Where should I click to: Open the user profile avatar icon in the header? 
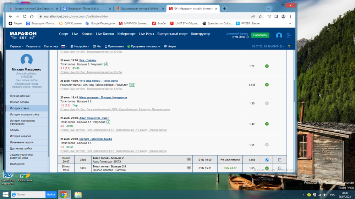(x=279, y=35)
